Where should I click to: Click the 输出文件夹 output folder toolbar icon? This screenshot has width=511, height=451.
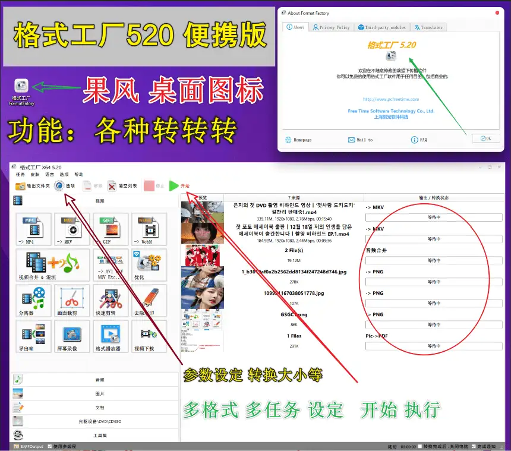(x=27, y=186)
